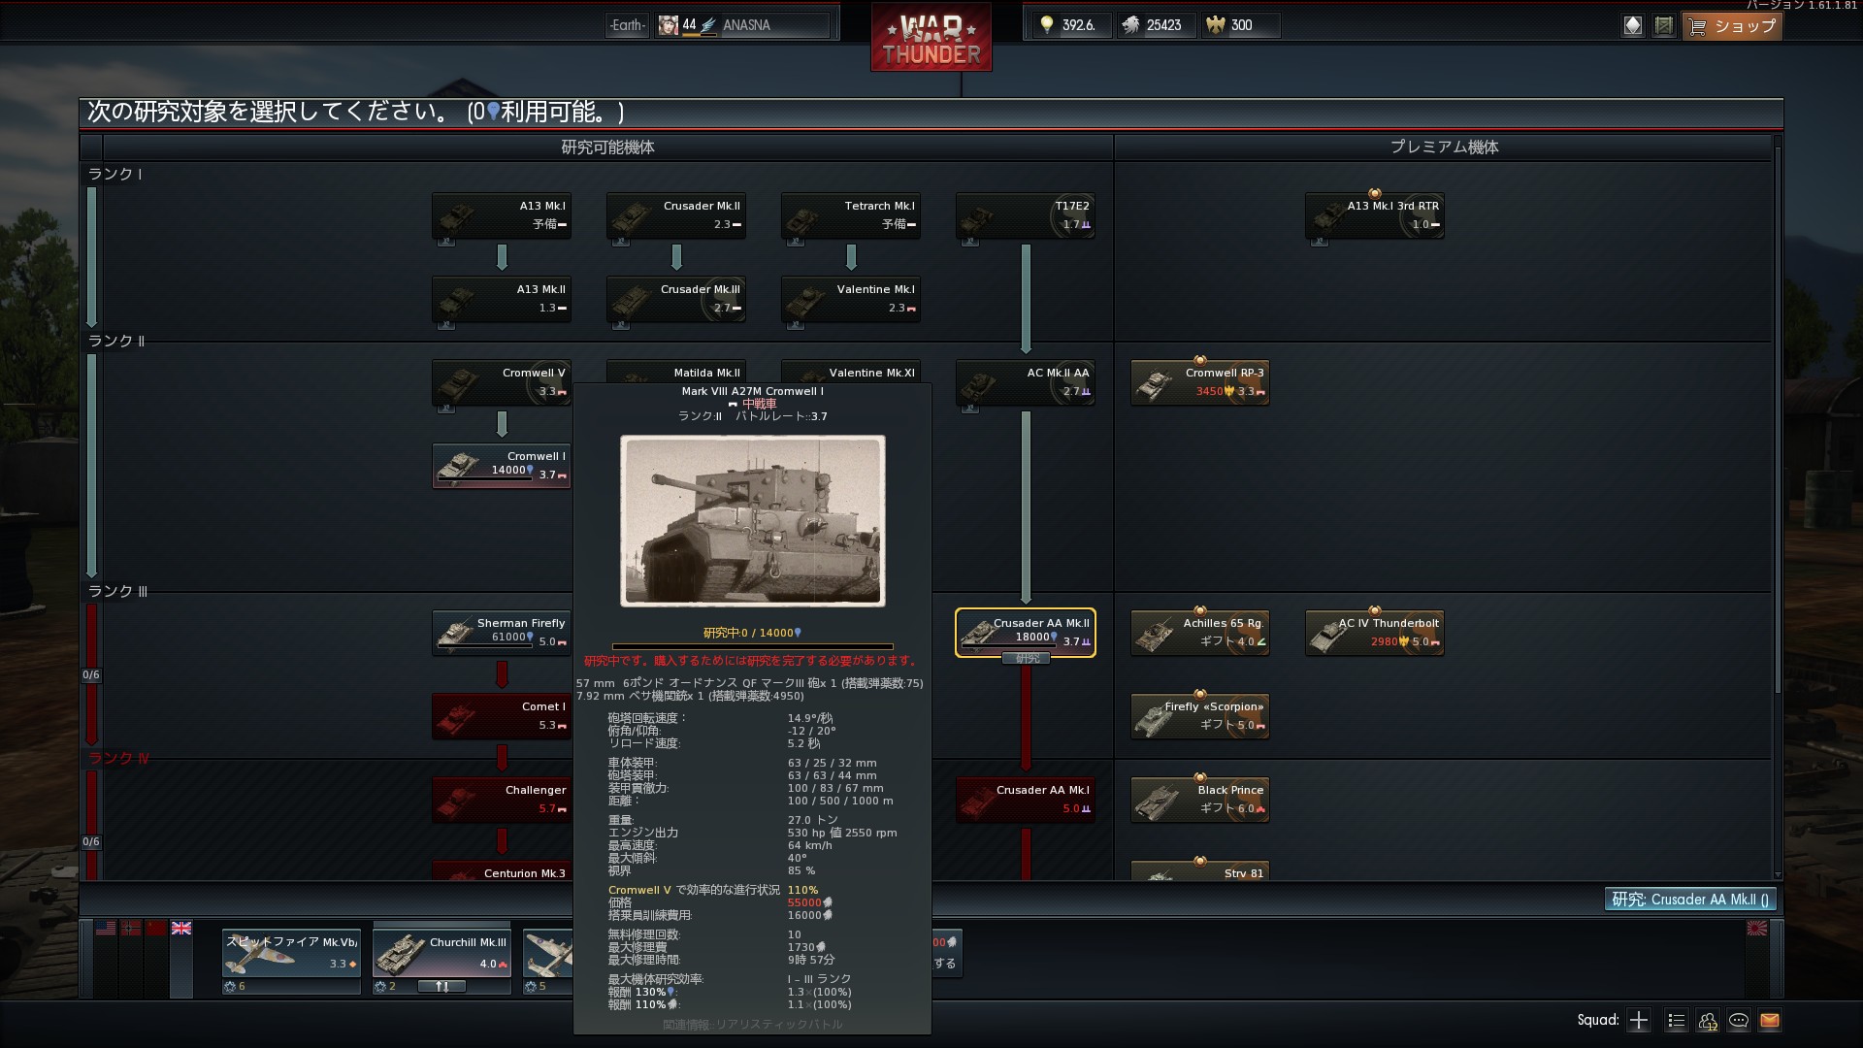Select Cromwell I research vehicle

(502, 465)
